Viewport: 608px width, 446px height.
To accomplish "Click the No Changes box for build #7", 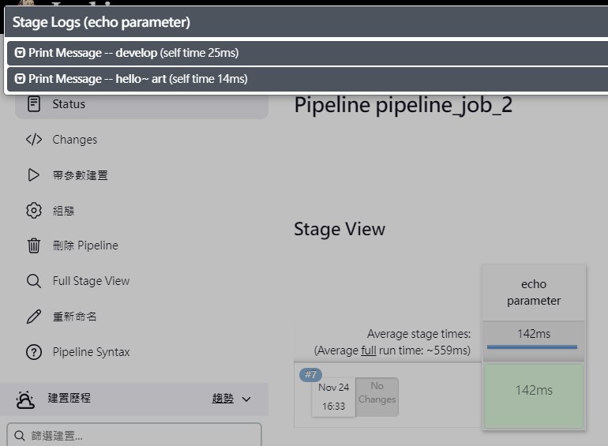I will 377,397.
